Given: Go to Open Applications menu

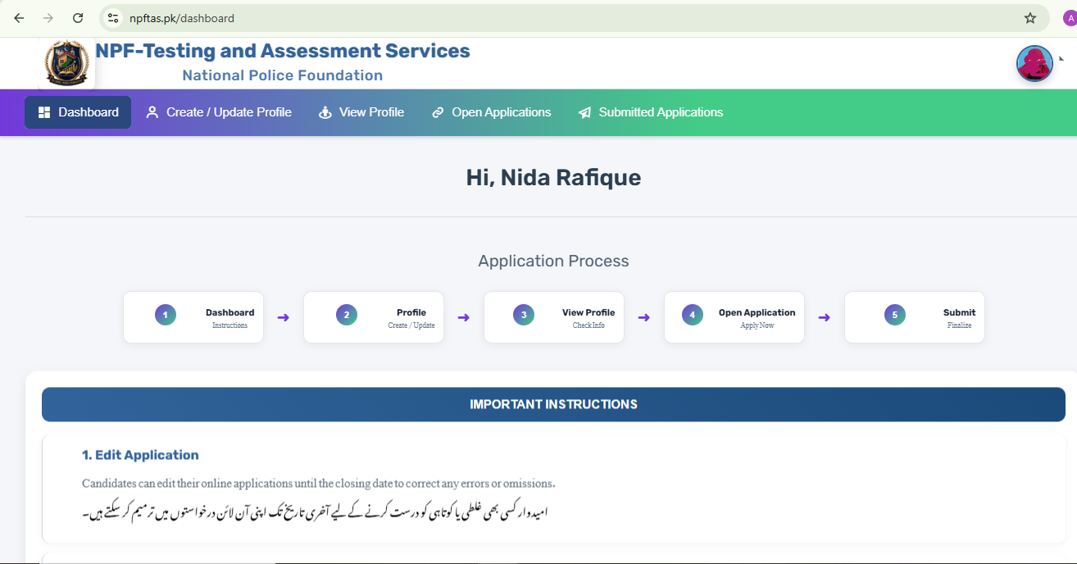Looking at the screenshot, I should click(492, 112).
